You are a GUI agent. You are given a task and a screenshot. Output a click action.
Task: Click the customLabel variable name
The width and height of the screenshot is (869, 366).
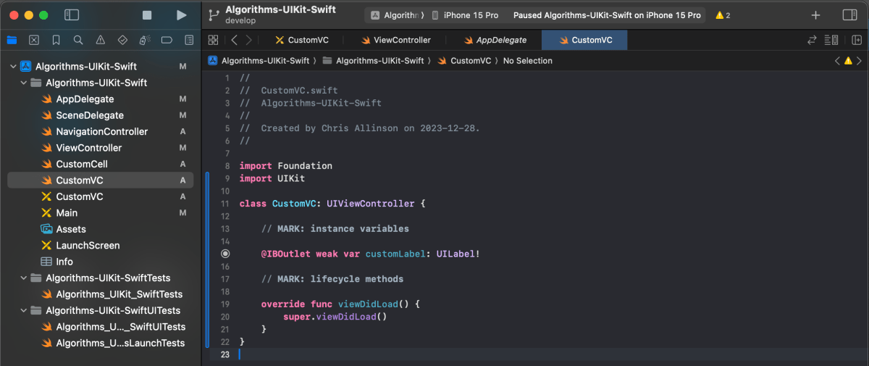395,254
